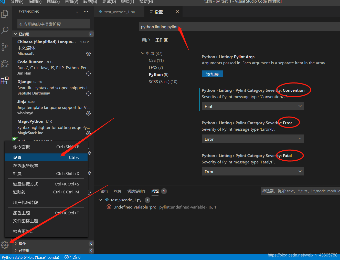The image size is (340, 260).
Task: Click the error icon beside Undefined variable
Action: click(109, 207)
